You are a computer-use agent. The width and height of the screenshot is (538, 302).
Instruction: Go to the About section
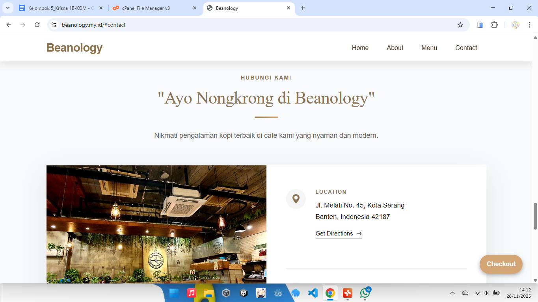click(x=395, y=48)
